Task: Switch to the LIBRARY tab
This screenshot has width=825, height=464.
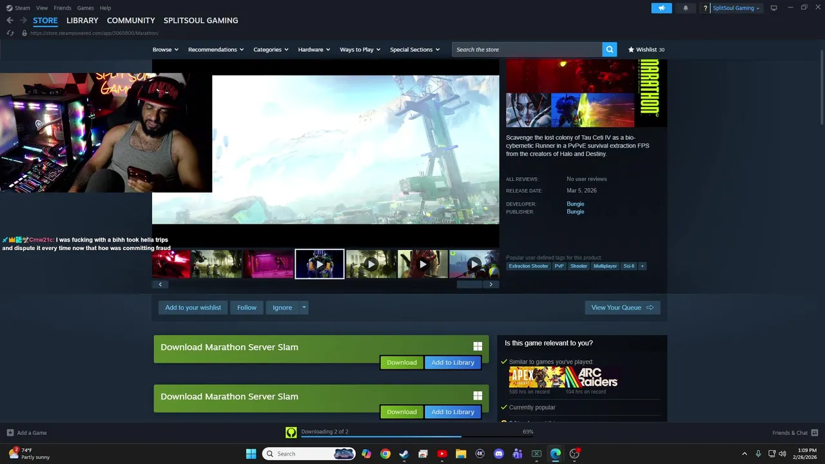Action: tap(82, 21)
